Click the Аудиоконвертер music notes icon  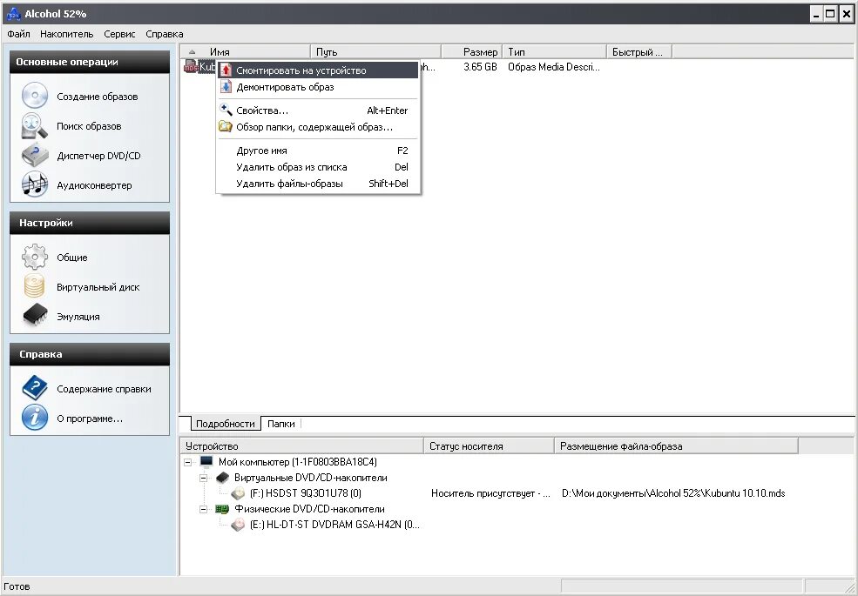click(35, 184)
